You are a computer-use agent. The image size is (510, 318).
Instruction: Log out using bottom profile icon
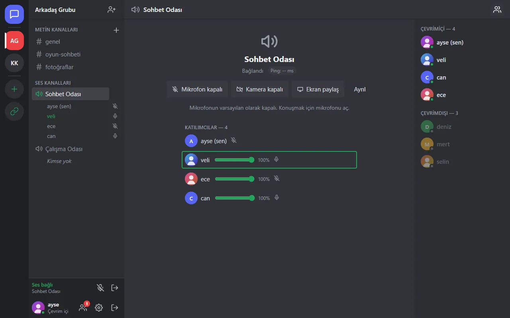coord(115,307)
